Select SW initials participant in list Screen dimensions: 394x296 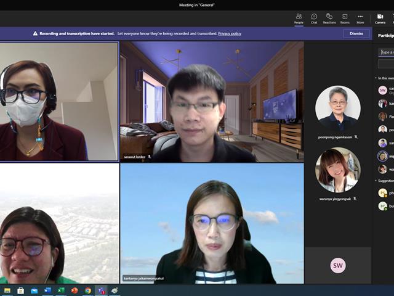click(x=383, y=90)
